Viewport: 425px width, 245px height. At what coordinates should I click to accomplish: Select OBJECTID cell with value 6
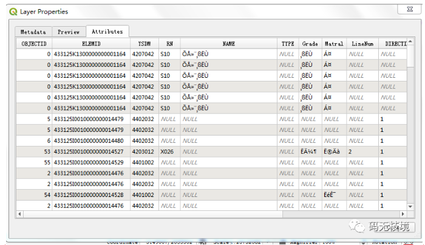pos(34,141)
